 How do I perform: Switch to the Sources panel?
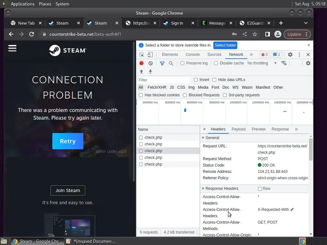[214, 55]
